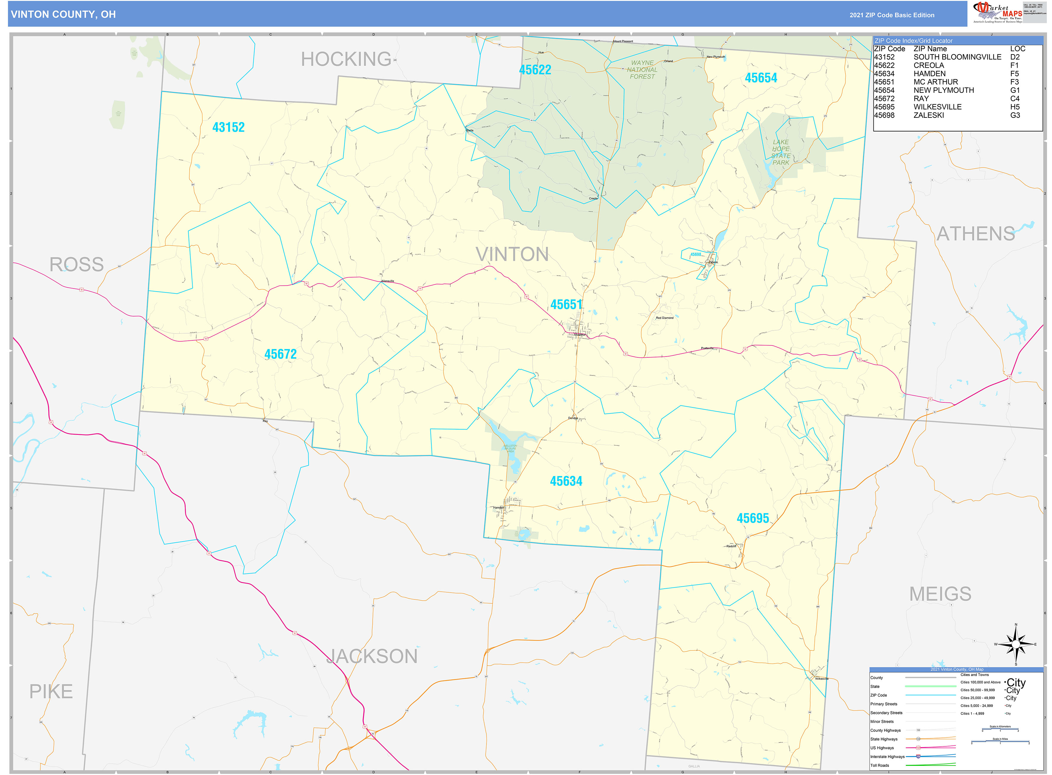The height and width of the screenshot is (775, 1052).
Task: Click the Interstate Highways shield symbol in legend
Action: click(x=919, y=756)
